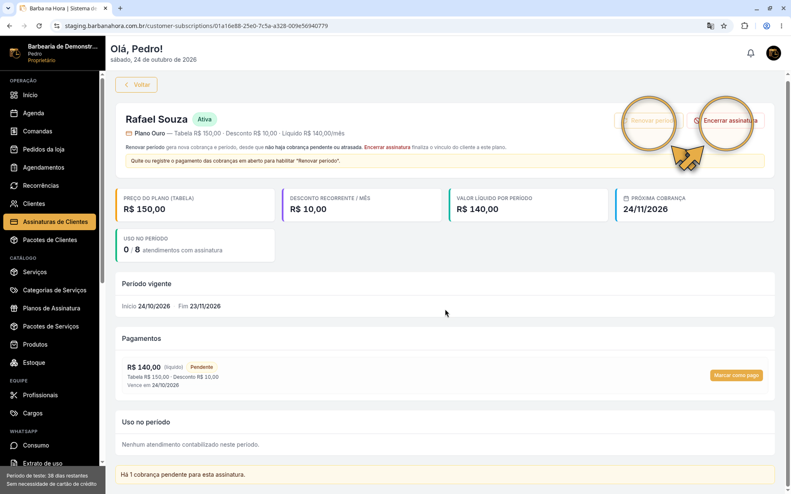Select Assinaturas de Clientes menu item
The image size is (791, 494).
49,222
